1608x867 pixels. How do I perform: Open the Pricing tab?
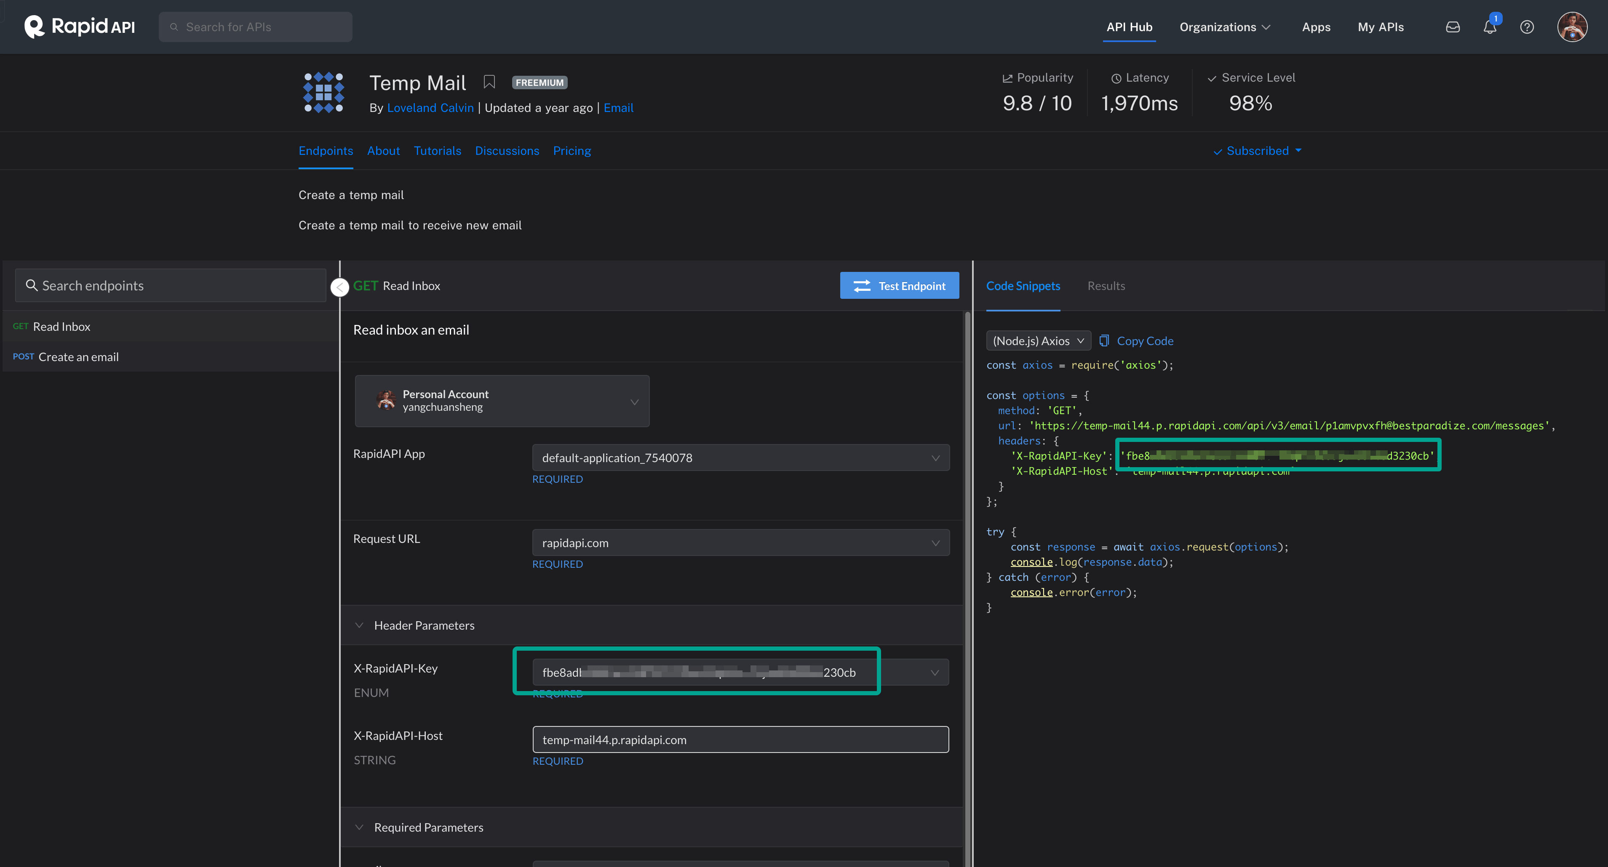(x=571, y=151)
